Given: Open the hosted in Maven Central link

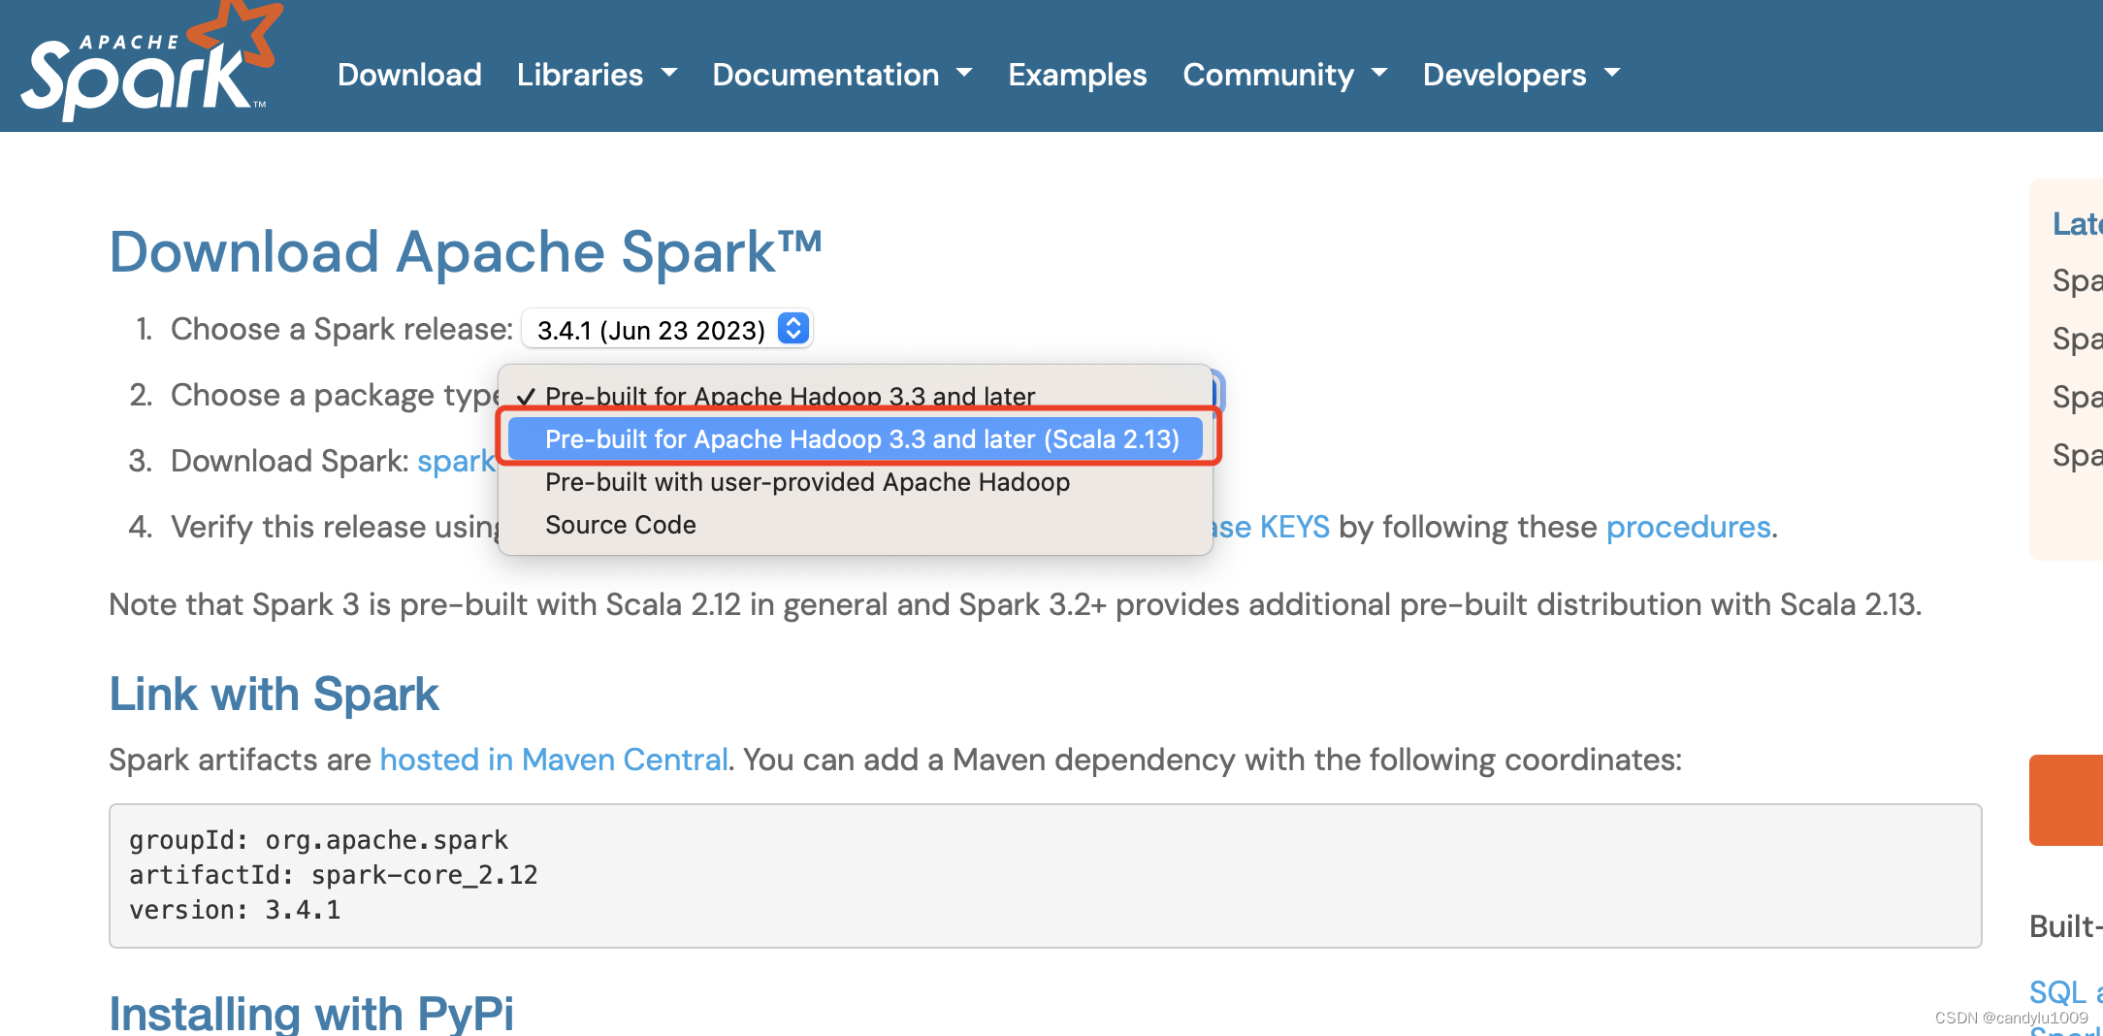Looking at the screenshot, I should pos(553,760).
